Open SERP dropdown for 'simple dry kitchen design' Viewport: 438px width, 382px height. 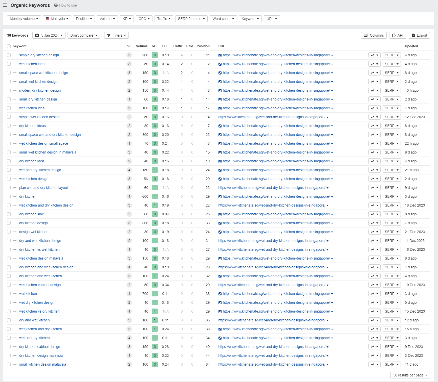[392, 55]
